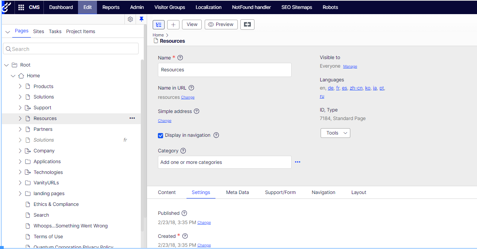Uncheck Display in navigation checkbox
Image resolution: width=477 pixels, height=249 pixels.
[160, 135]
